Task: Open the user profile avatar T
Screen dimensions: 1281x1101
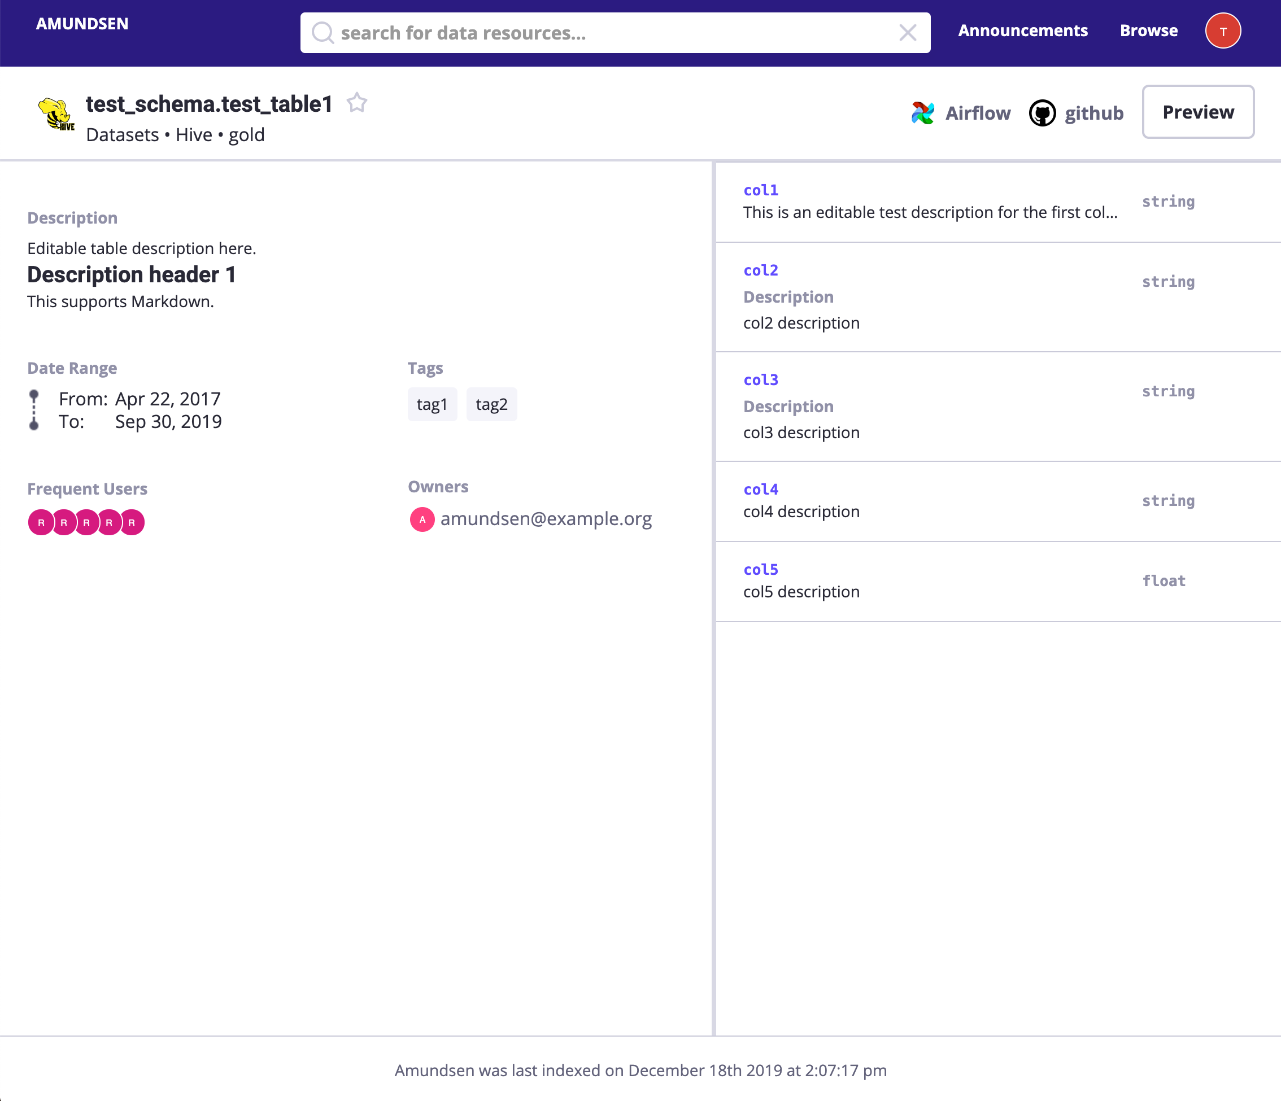Action: [1222, 31]
